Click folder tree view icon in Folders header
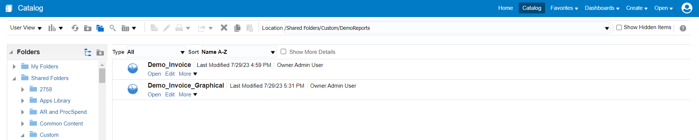Image resolution: width=699 pixels, height=140 pixels. point(88,52)
